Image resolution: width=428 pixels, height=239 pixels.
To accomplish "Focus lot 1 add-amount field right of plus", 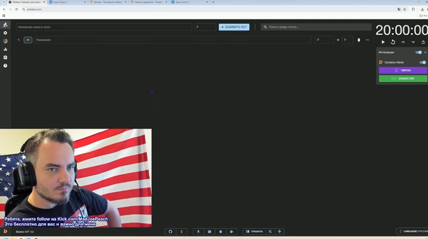I will tap(347, 40).
